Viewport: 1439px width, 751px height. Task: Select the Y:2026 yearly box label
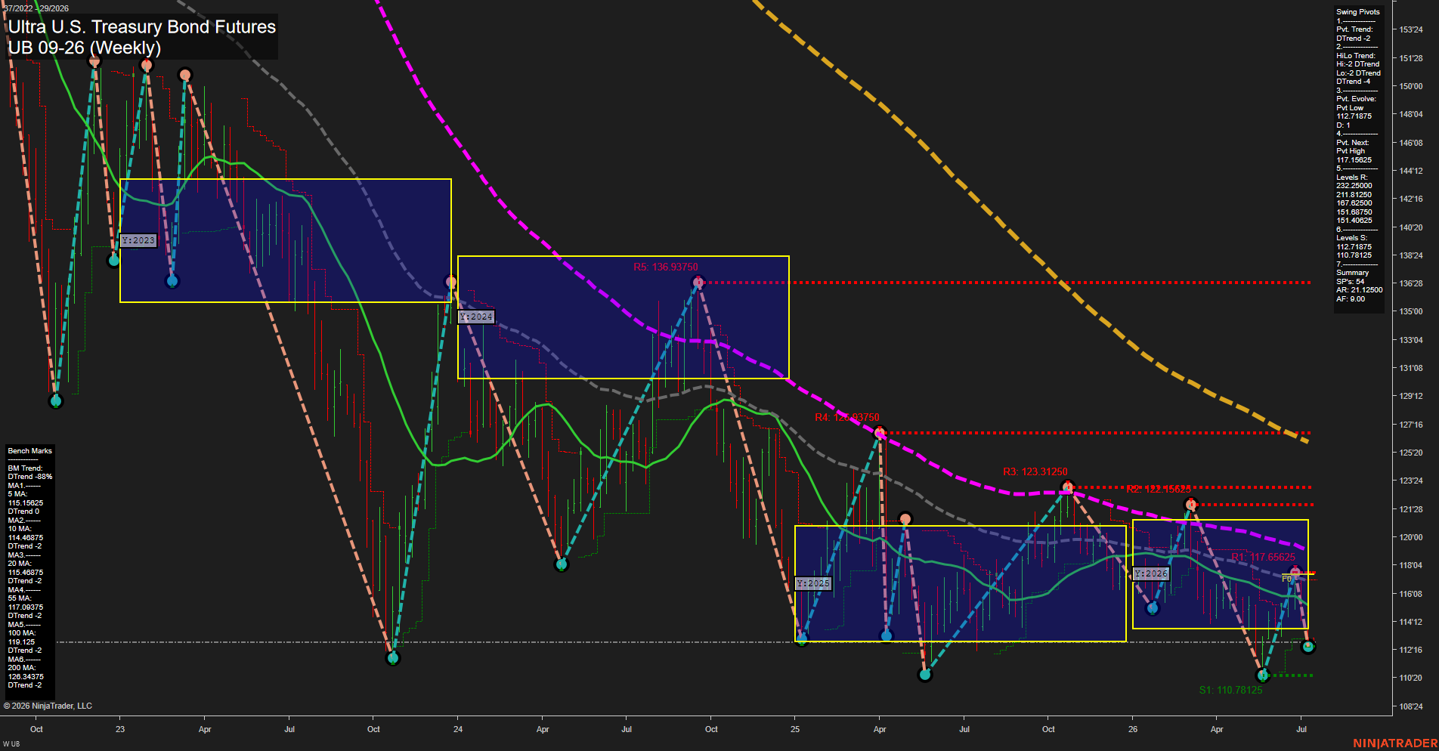(x=1151, y=573)
